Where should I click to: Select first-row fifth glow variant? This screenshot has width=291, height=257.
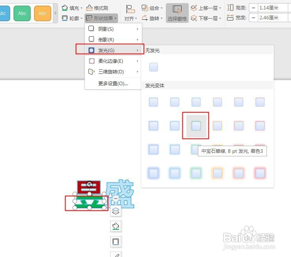239,102
